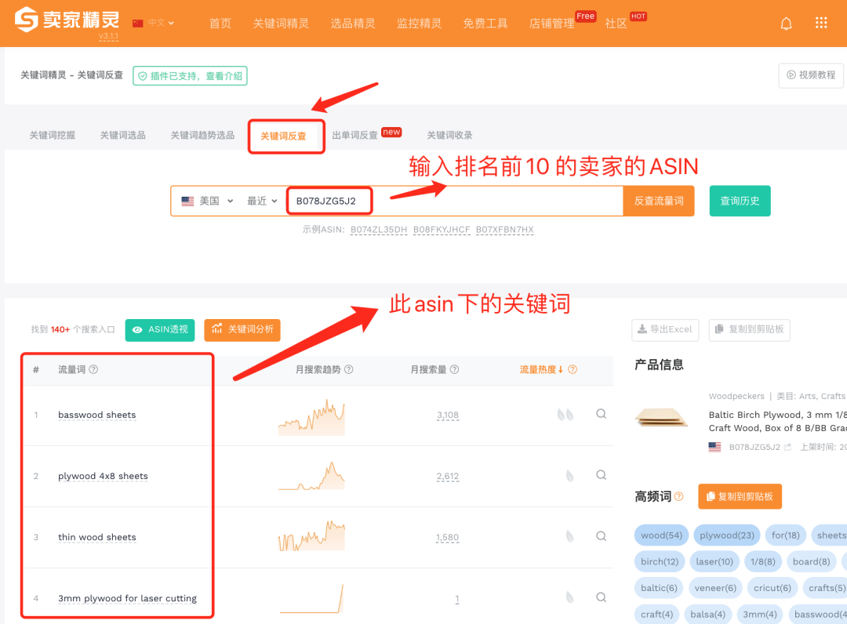This screenshot has width=847, height=624.
Task: Open help for 月搜索趋势 column
Action: [349, 369]
